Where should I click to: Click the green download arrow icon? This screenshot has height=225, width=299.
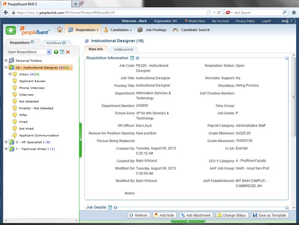click(x=11, y=30)
